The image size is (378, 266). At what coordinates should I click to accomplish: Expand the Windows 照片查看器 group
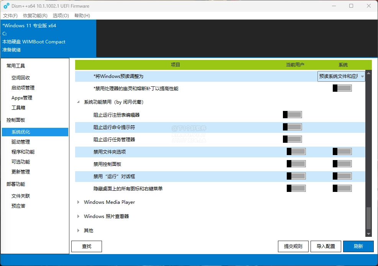78,216
